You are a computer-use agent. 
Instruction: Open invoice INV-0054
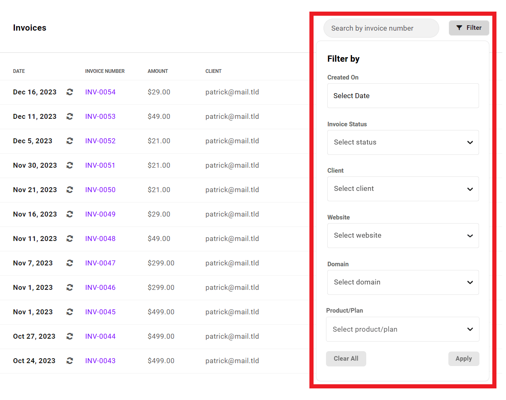(x=100, y=92)
